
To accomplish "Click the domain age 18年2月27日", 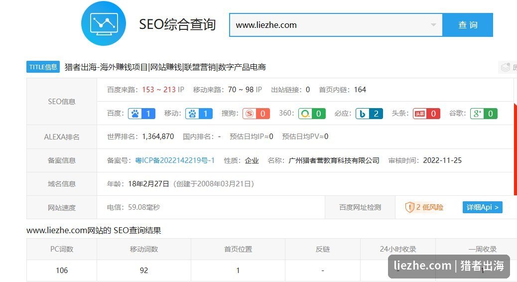I will pyautogui.click(x=149, y=184).
